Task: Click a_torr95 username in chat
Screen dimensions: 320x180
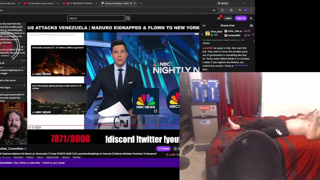Action: (207, 48)
